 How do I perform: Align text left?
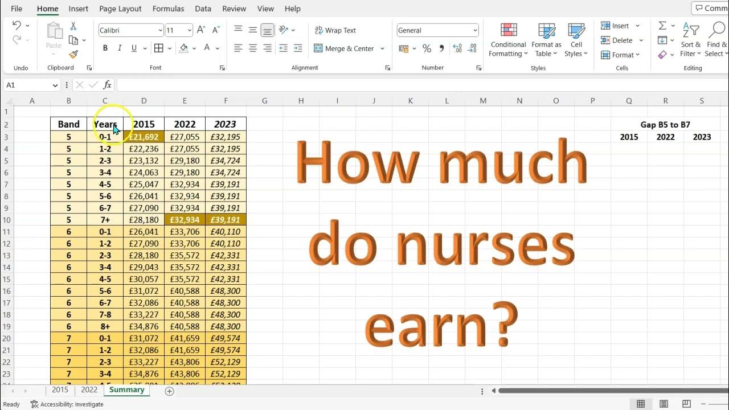click(x=238, y=48)
